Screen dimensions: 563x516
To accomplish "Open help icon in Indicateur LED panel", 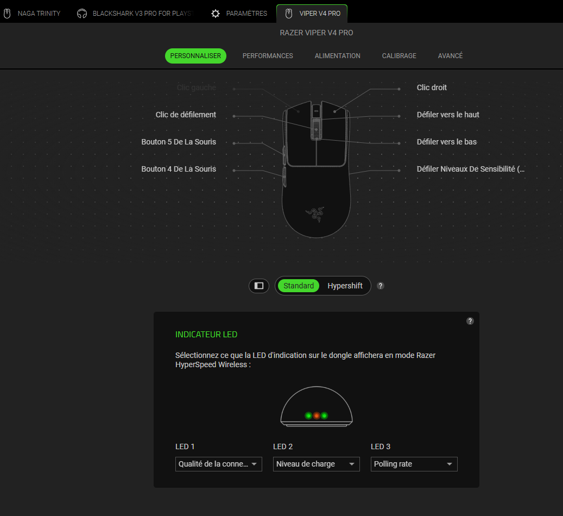I will (470, 321).
